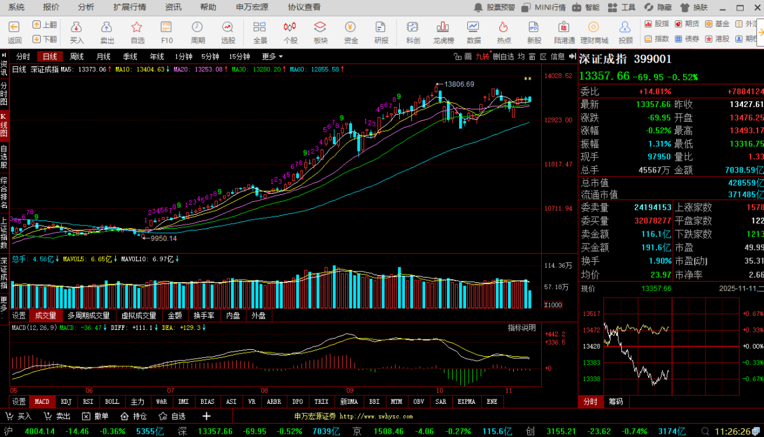This screenshot has height=437, width=764.
Task: Toggle the 九转 indicator on chart
Action: (x=482, y=57)
